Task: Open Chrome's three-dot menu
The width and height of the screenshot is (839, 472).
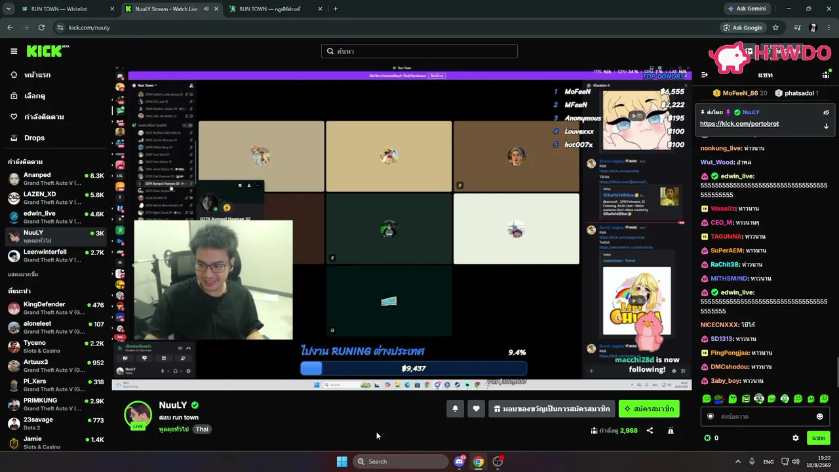Action: [x=829, y=28]
